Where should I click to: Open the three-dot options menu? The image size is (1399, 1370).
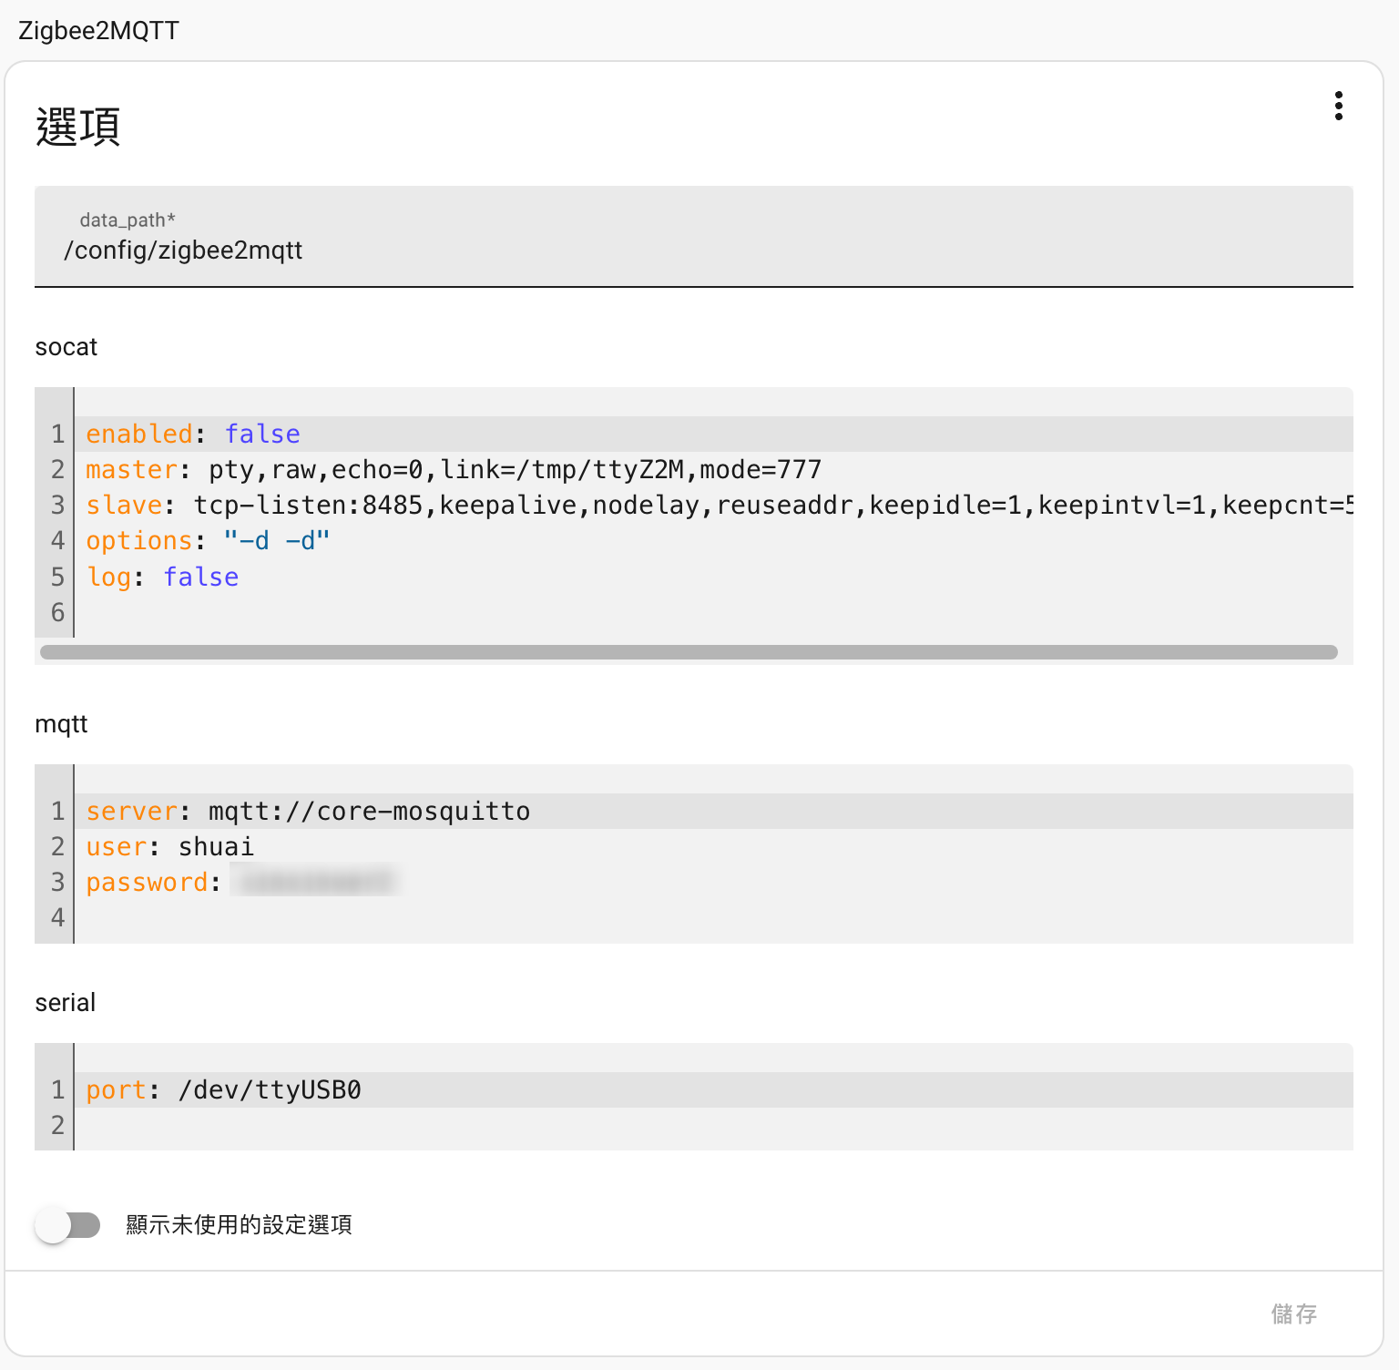[x=1338, y=106]
